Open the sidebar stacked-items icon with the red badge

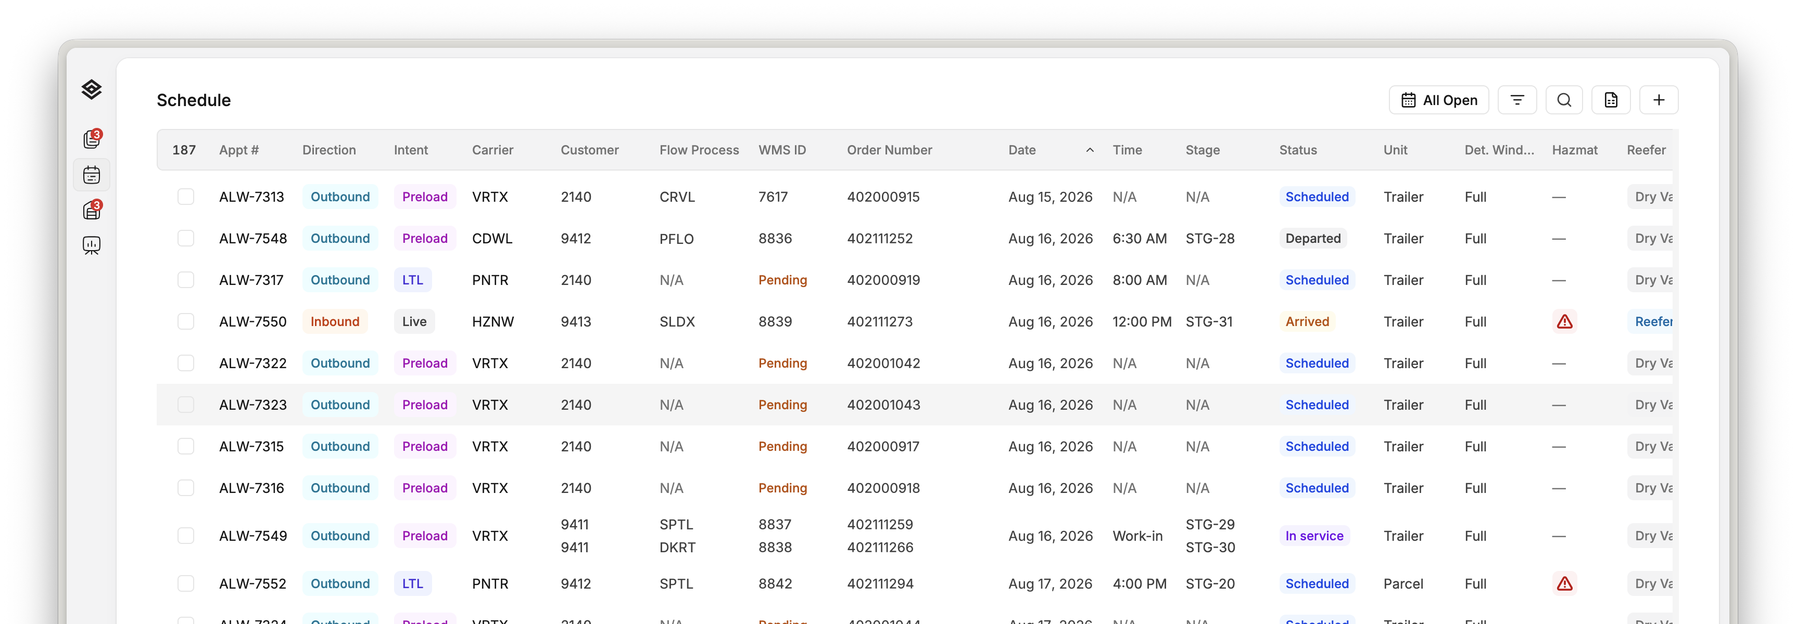pyautogui.click(x=91, y=210)
